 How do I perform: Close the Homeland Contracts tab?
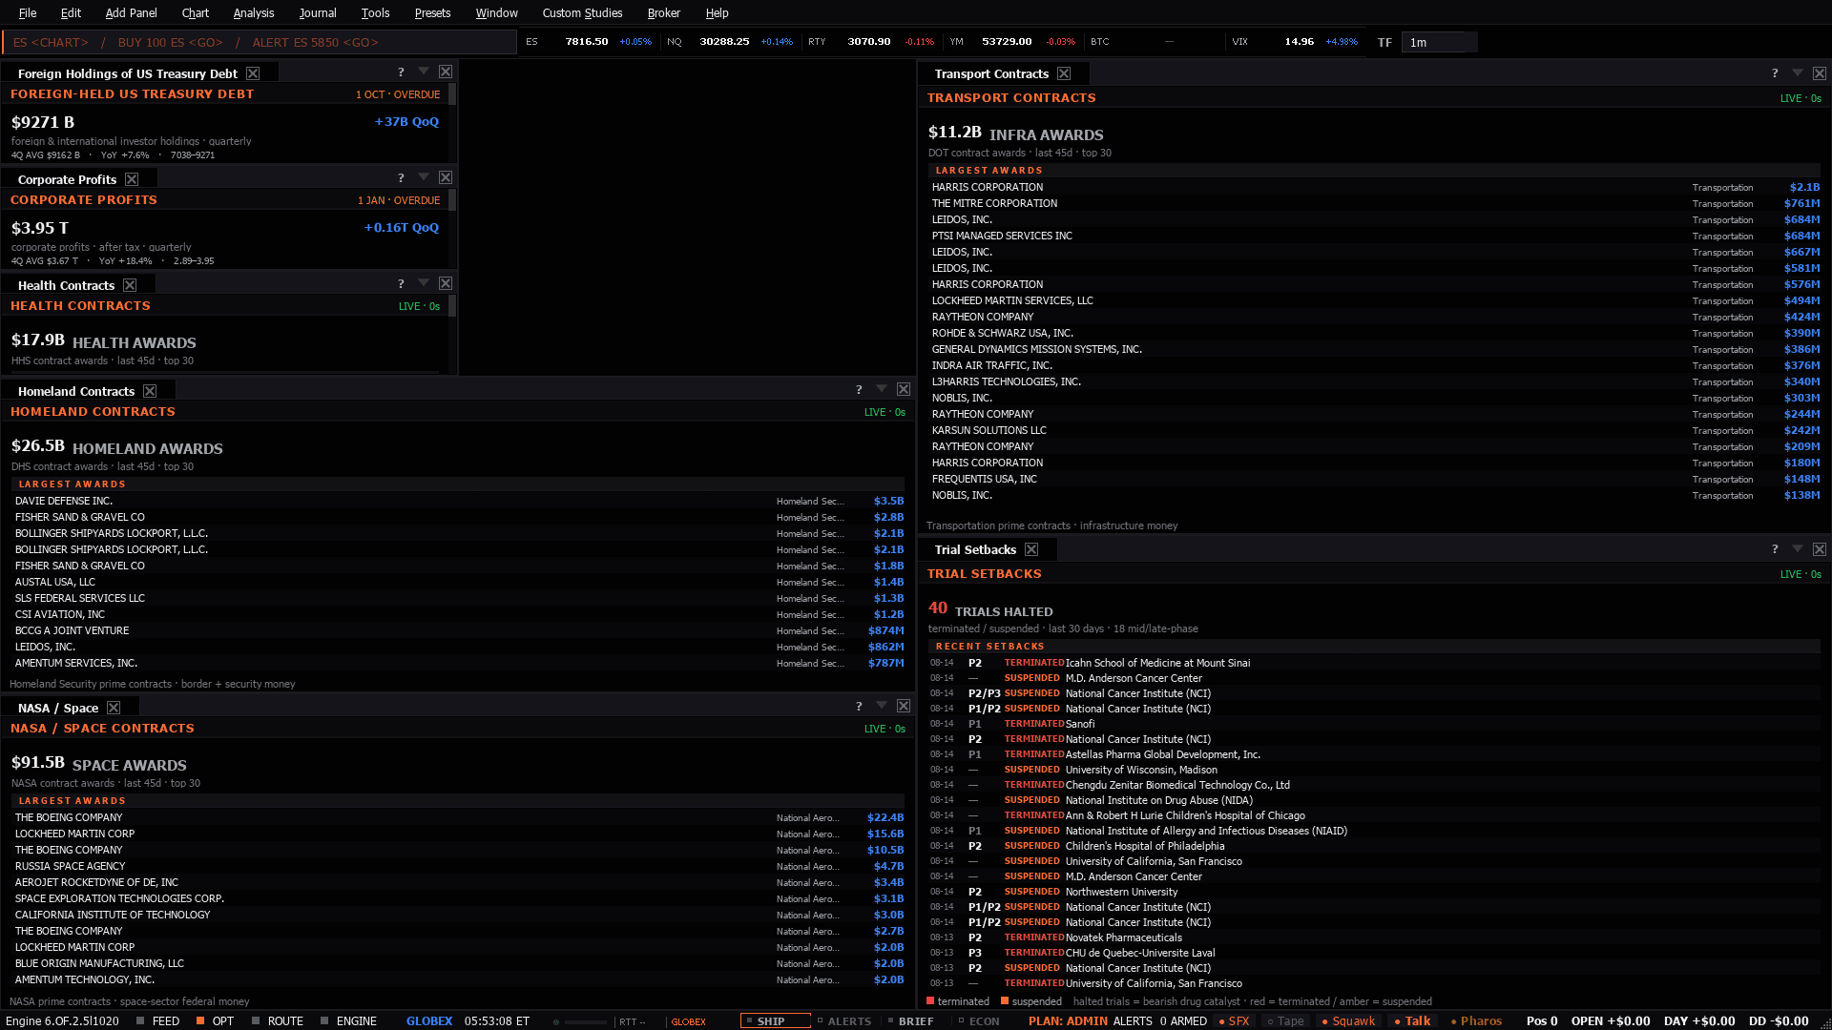click(x=150, y=391)
